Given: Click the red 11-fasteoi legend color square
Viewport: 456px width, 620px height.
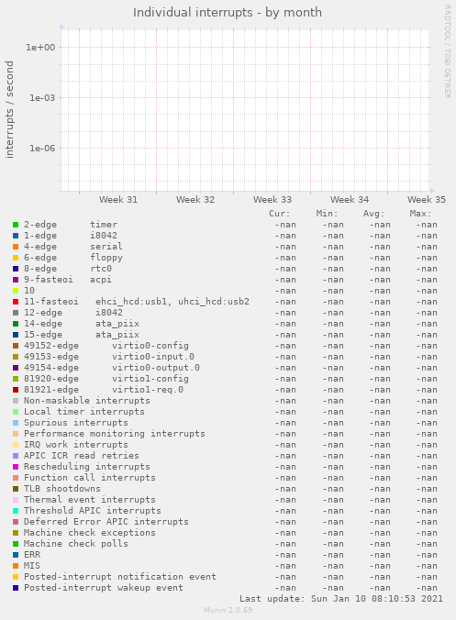Looking at the screenshot, I should point(16,302).
